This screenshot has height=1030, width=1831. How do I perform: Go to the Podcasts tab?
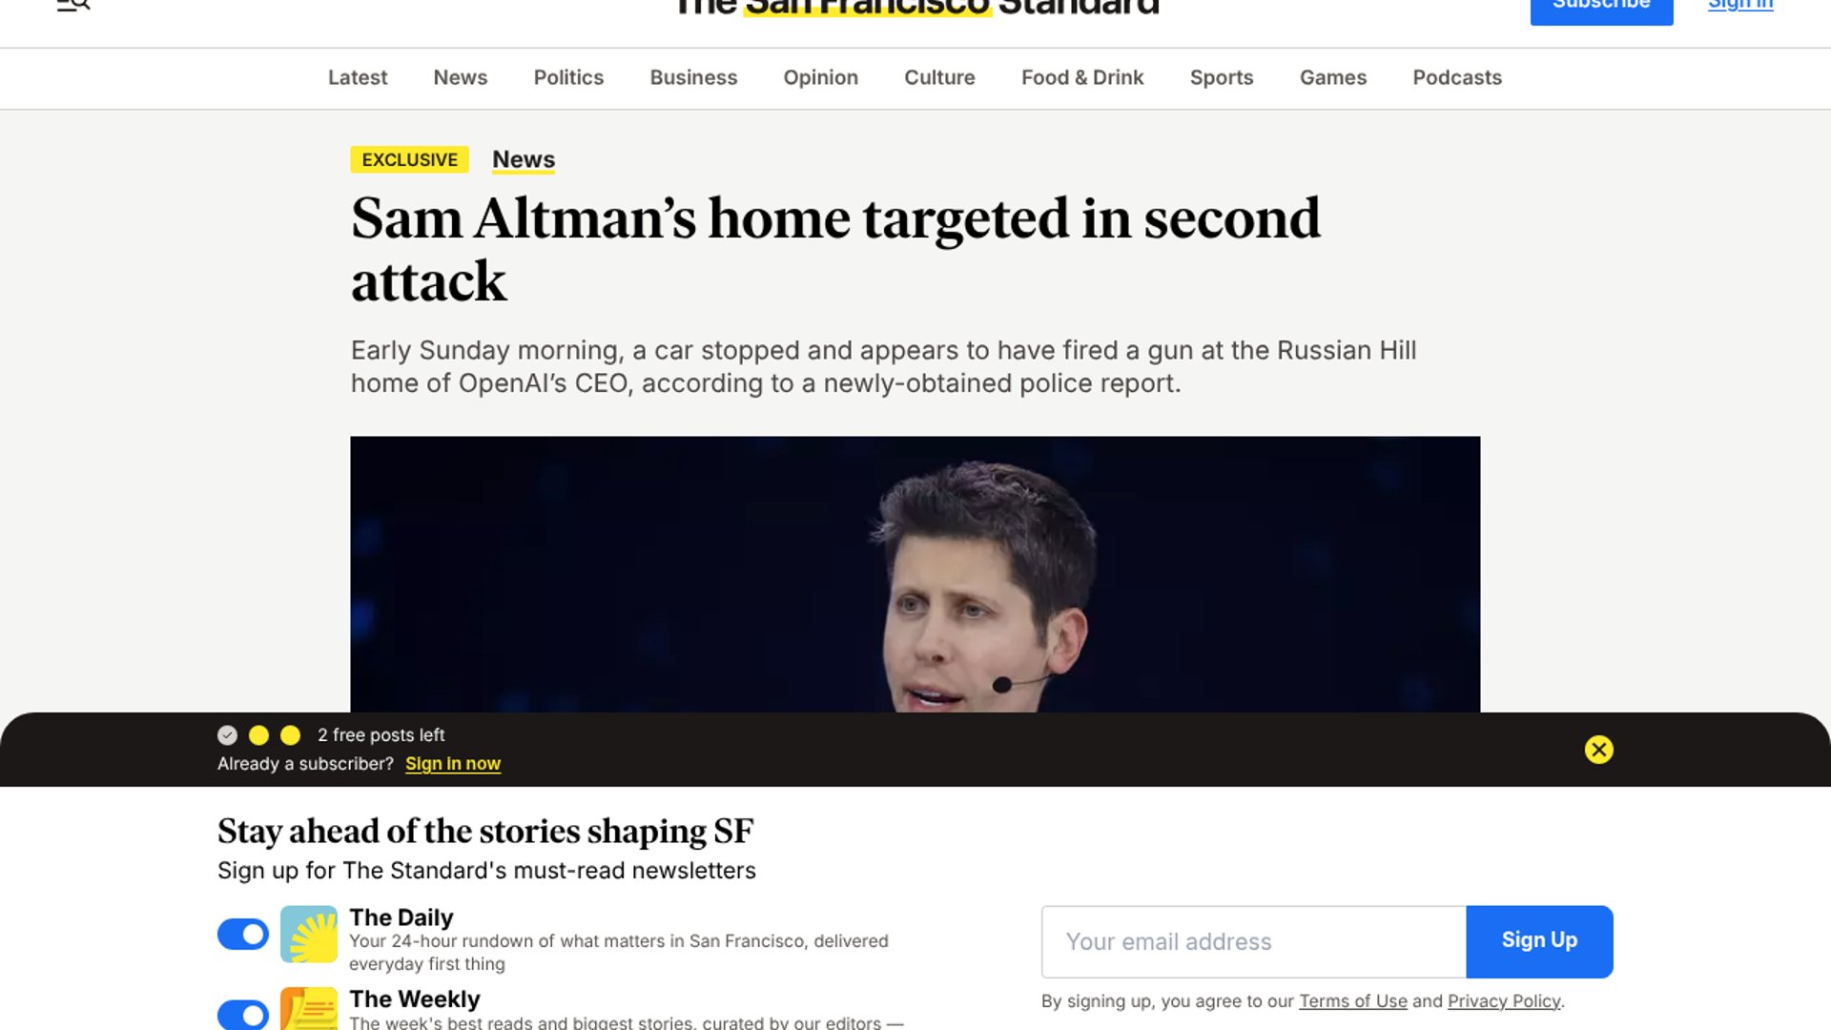click(1457, 77)
